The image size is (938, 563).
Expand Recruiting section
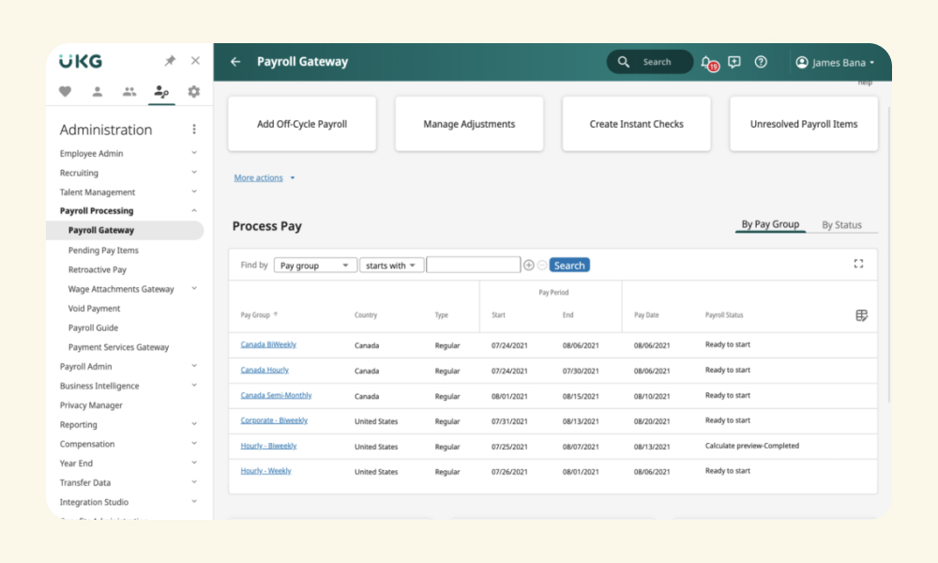(x=194, y=173)
